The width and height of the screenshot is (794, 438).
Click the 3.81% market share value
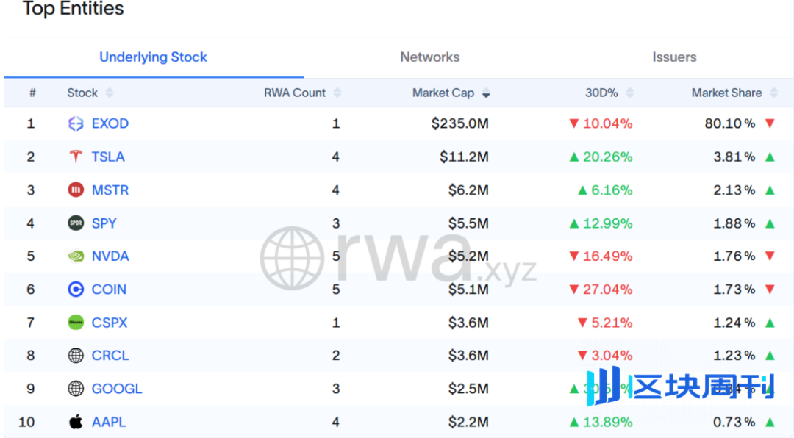[x=734, y=157]
